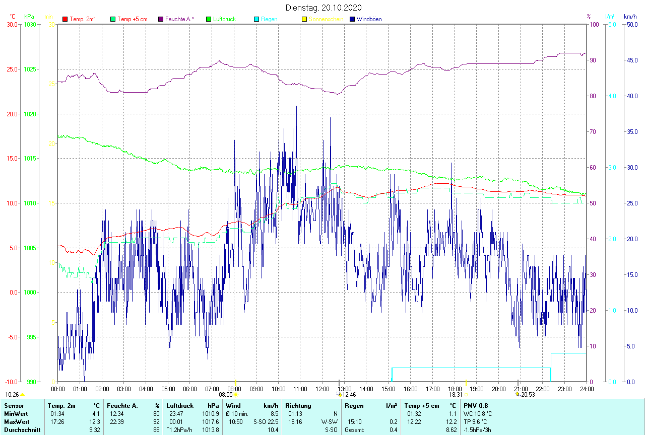This screenshot has height=435, width=645.
Task: Click the purple Feuchte A. legend swatch
Action: pos(161,19)
